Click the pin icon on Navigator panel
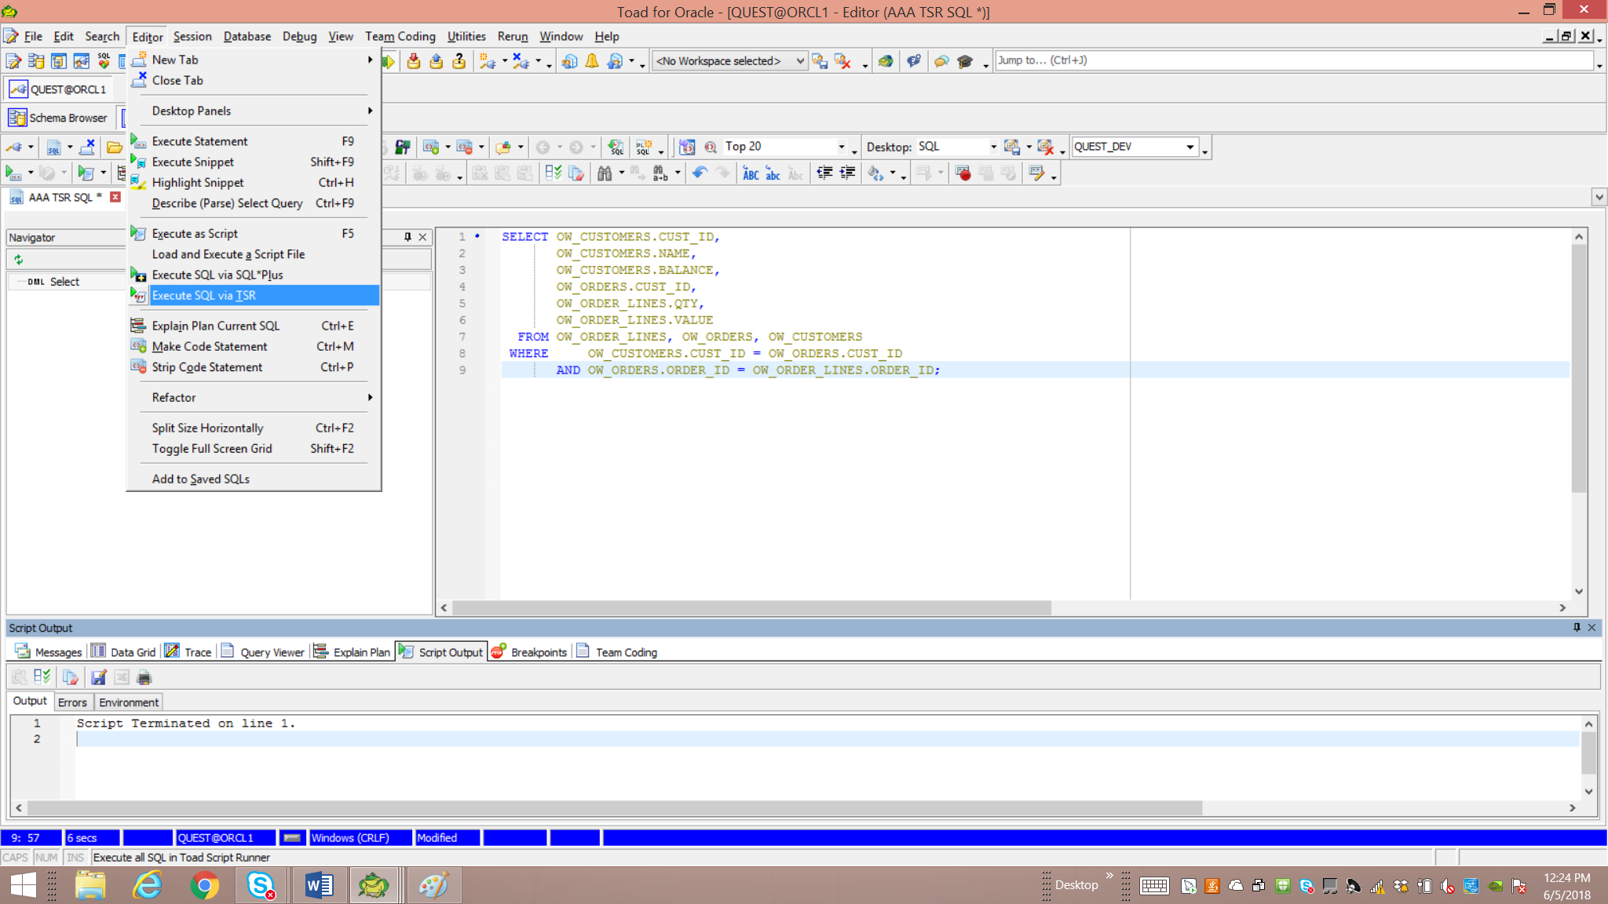 point(407,236)
